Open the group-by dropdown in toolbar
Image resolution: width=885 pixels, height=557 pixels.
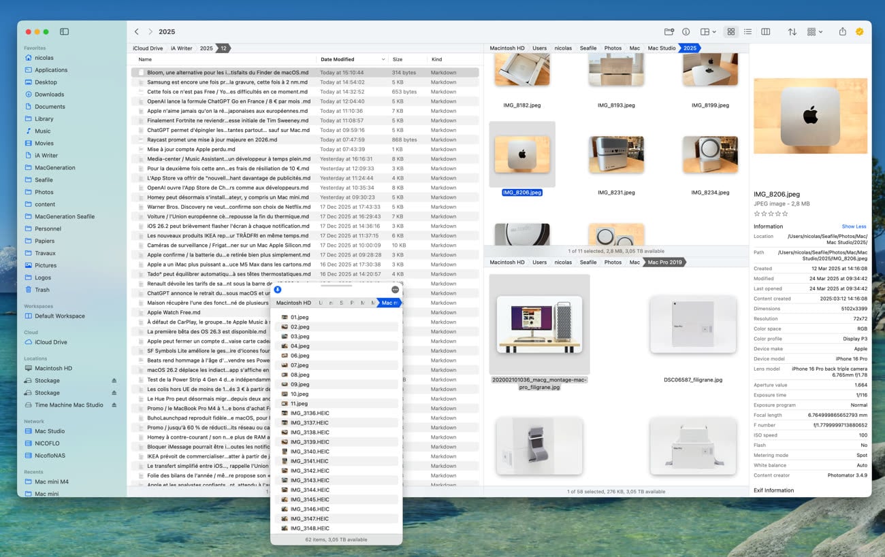pos(814,32)
